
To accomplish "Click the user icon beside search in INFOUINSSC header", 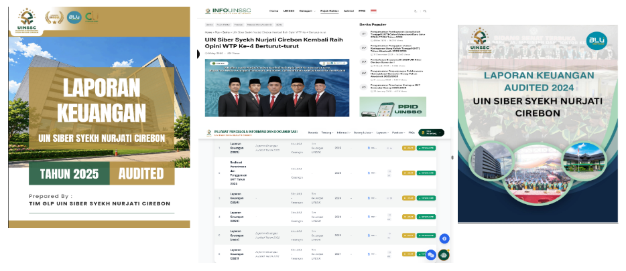I will pos(416,11).
